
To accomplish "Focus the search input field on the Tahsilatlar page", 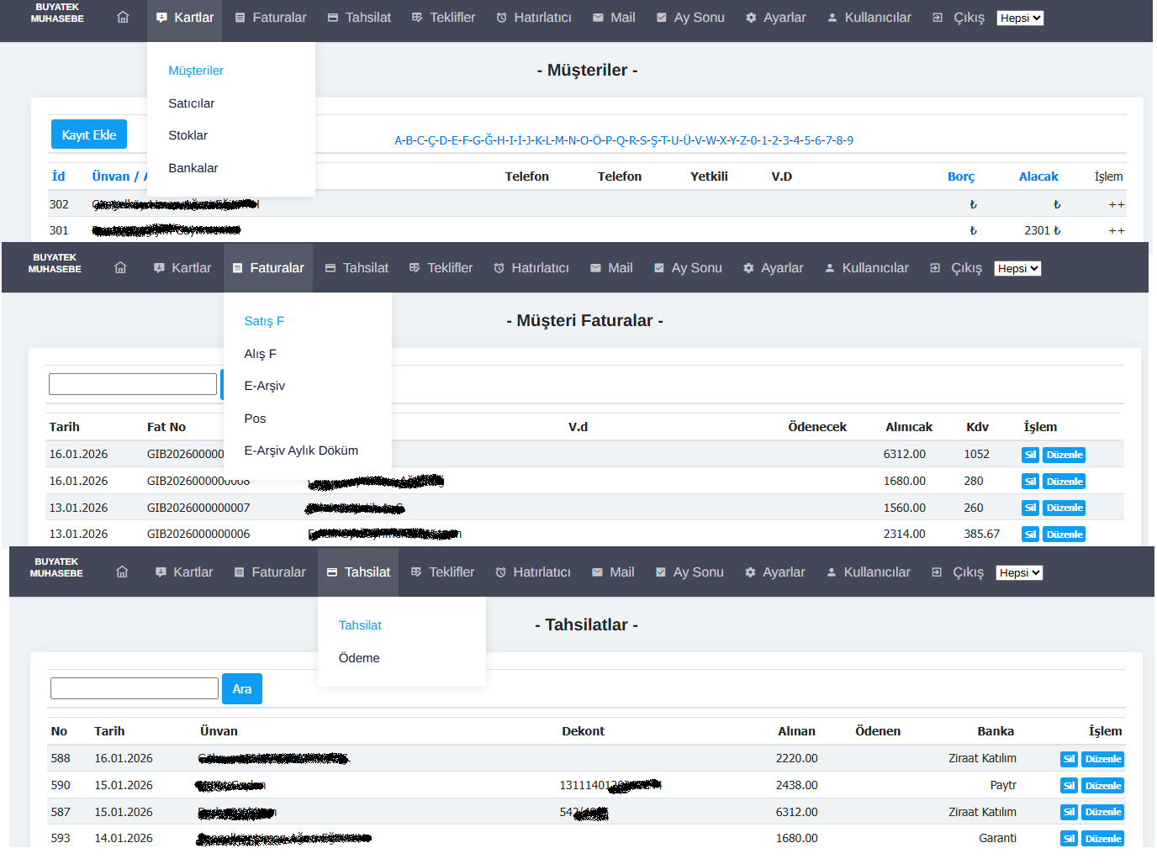I will point(135,688).
